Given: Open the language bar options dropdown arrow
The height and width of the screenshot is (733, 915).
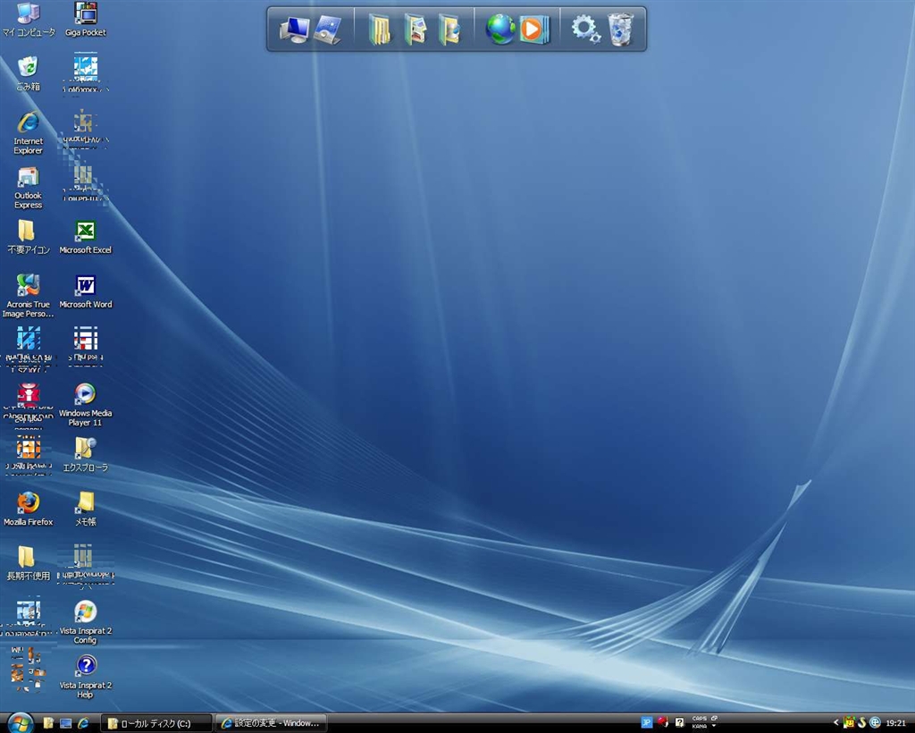Looking at the screenshot, I should point(714,726).
